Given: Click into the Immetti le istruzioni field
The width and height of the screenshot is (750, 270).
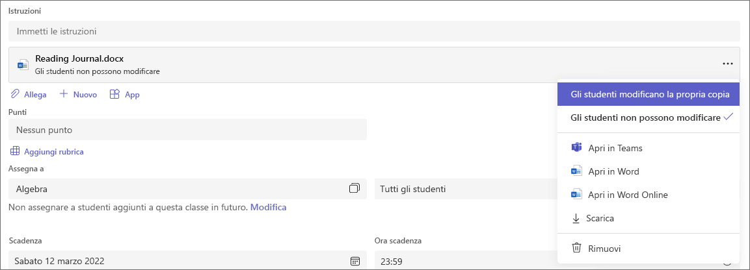Looking at the screenshot, I should tap(374, 31).
